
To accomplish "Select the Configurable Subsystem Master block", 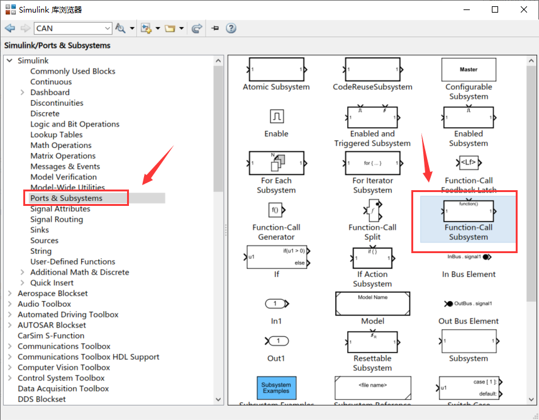I will pyautogui.click(x=469, y=69).
